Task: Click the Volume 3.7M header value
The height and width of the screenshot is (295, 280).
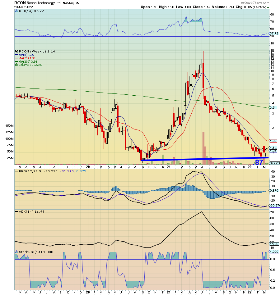Action: click(x=223, y=7)
